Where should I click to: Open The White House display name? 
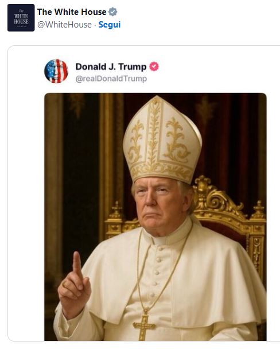click(x=72, y=12)
